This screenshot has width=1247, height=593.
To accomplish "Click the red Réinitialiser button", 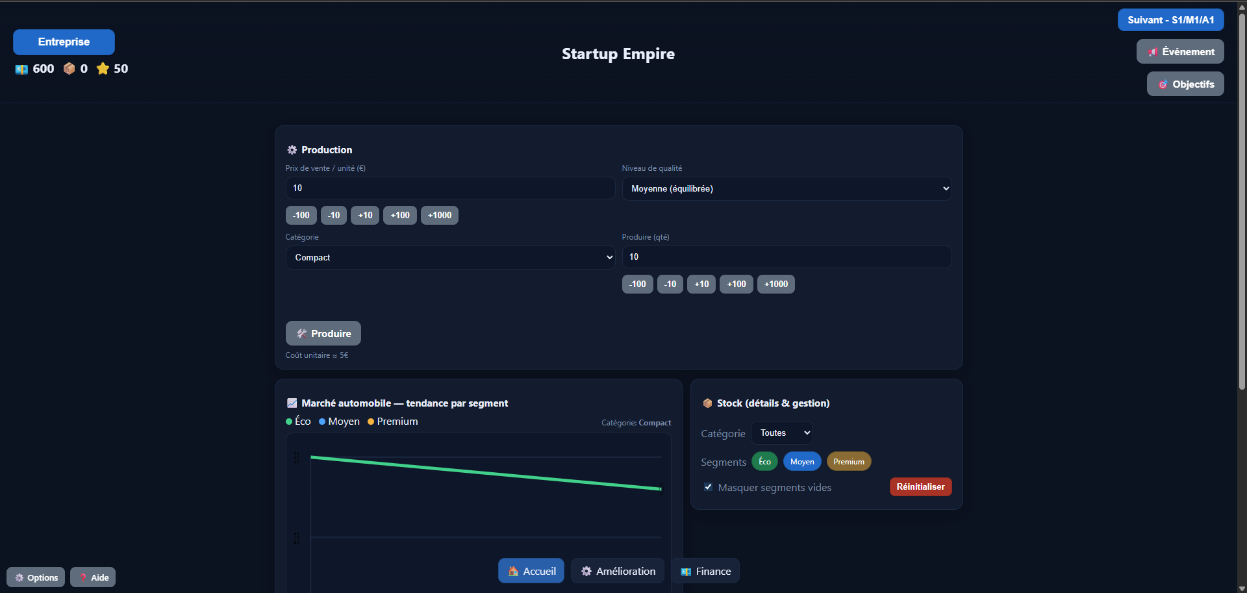I will 920,486.
